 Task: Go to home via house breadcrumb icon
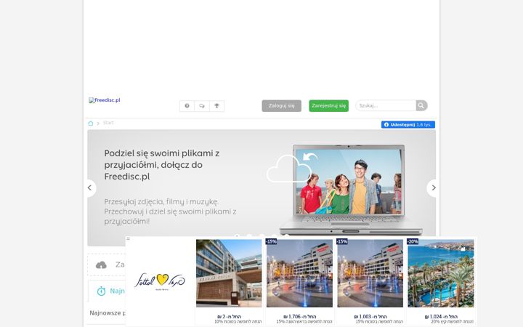point(90,123)
